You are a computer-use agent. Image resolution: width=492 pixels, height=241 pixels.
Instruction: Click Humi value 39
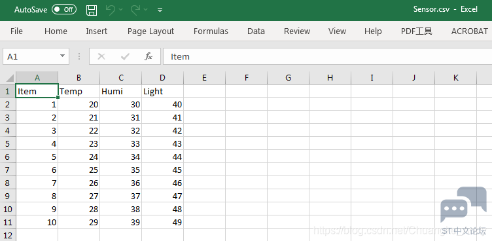click(121, 222)
